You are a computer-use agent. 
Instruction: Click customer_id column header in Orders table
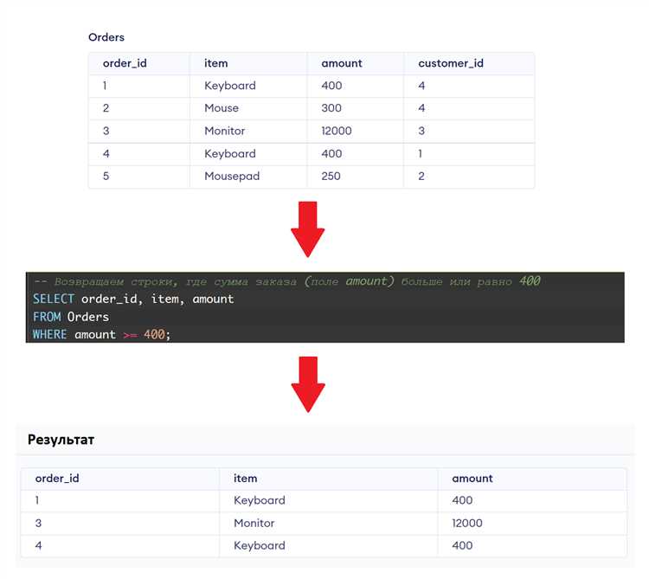coord(450,63)
